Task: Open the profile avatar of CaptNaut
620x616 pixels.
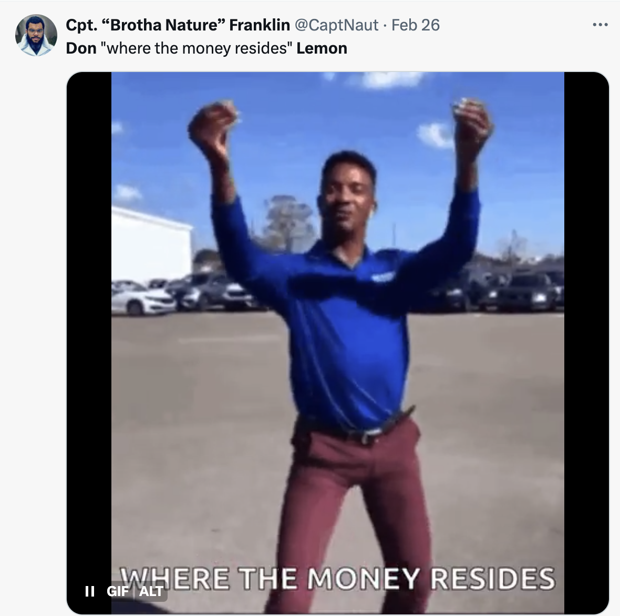Action: [36, 35]
